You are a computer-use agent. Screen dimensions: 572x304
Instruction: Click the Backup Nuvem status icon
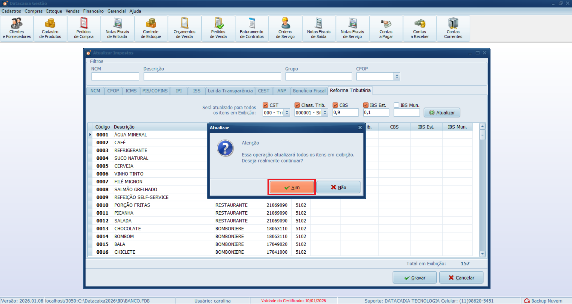point(527,301)
